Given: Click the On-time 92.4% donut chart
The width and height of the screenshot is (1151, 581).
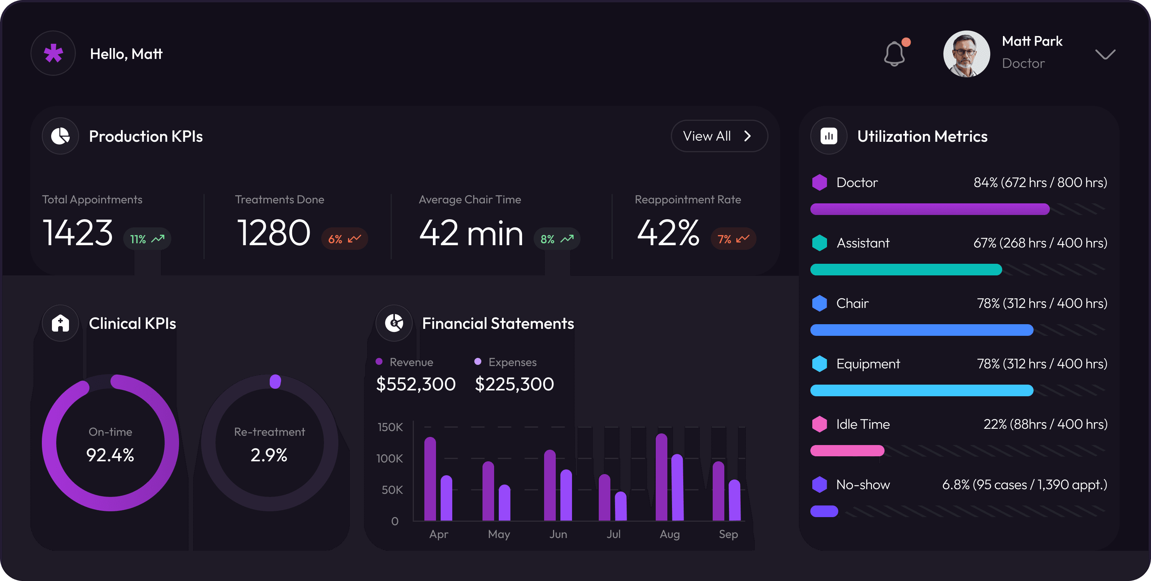Looking at the screenshot, I should point(110,443).
